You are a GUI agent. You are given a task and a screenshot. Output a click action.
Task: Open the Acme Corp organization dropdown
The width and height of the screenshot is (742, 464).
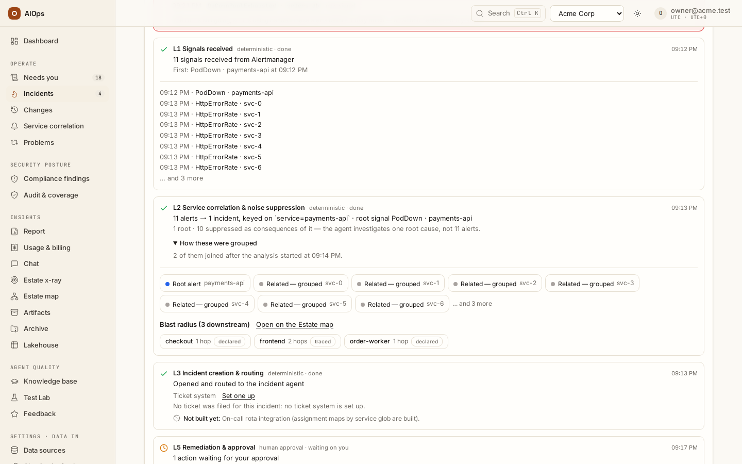pos(587,13)
